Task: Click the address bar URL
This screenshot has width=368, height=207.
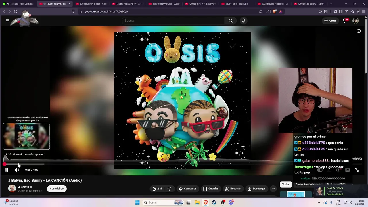Action: [x=106, y=11]
